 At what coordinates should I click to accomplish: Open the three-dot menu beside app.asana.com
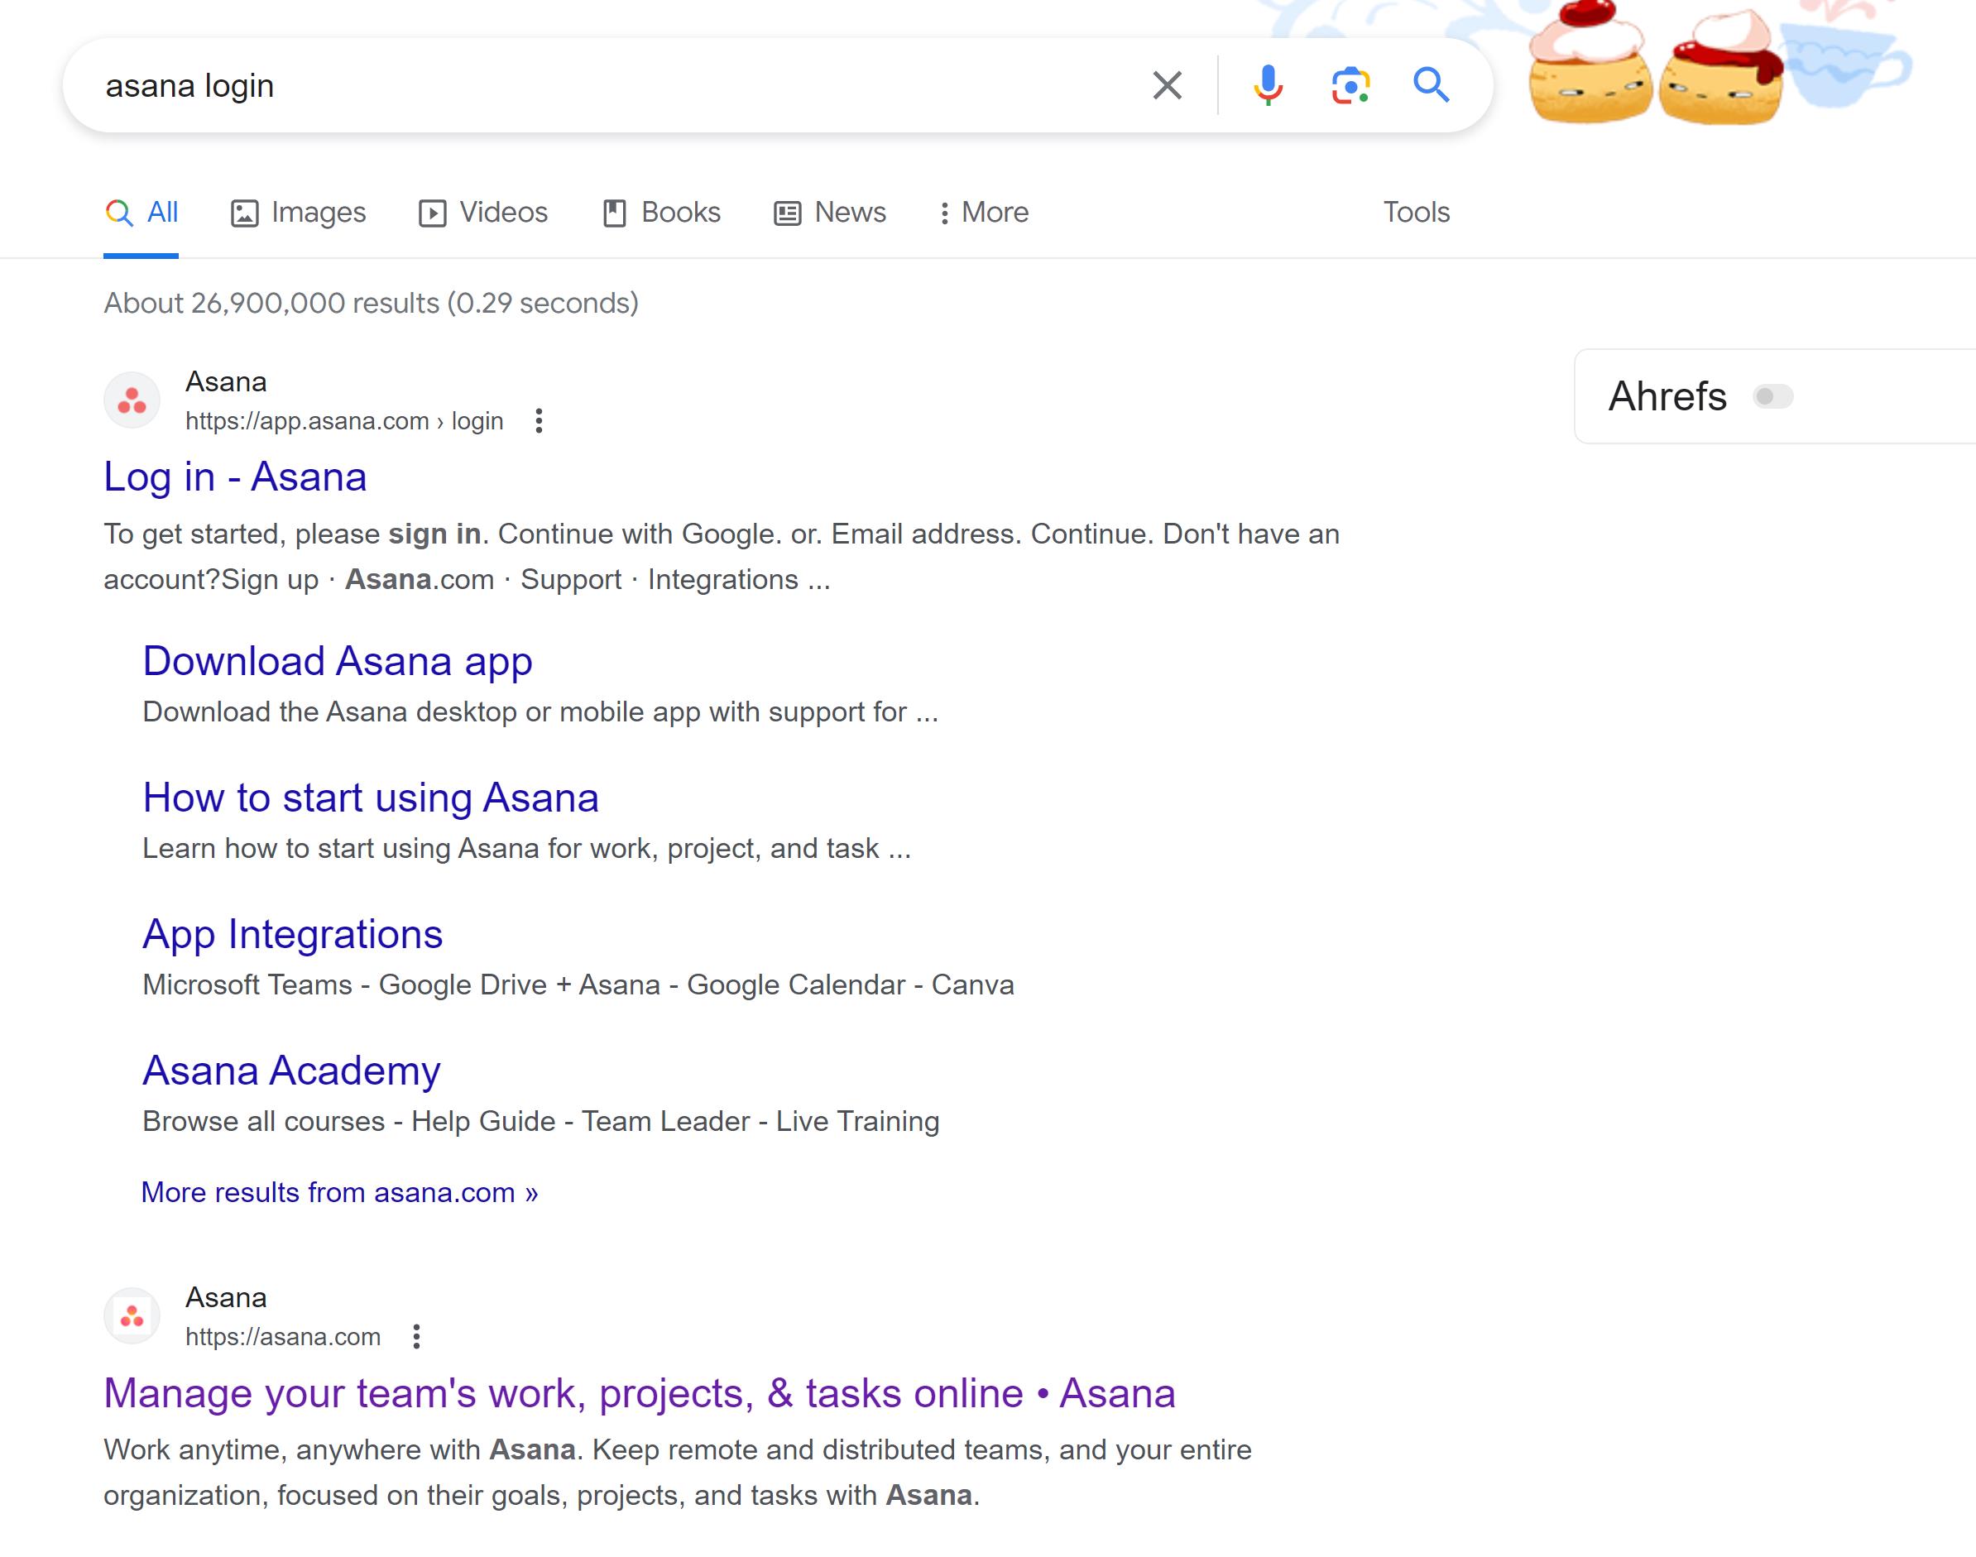(538, 421)
